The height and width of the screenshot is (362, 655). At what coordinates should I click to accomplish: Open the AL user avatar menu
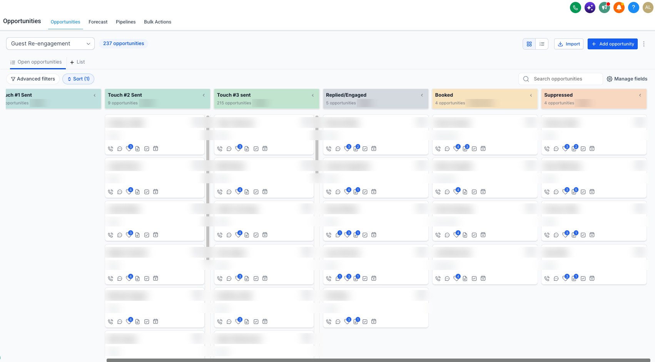pos(648,7)
